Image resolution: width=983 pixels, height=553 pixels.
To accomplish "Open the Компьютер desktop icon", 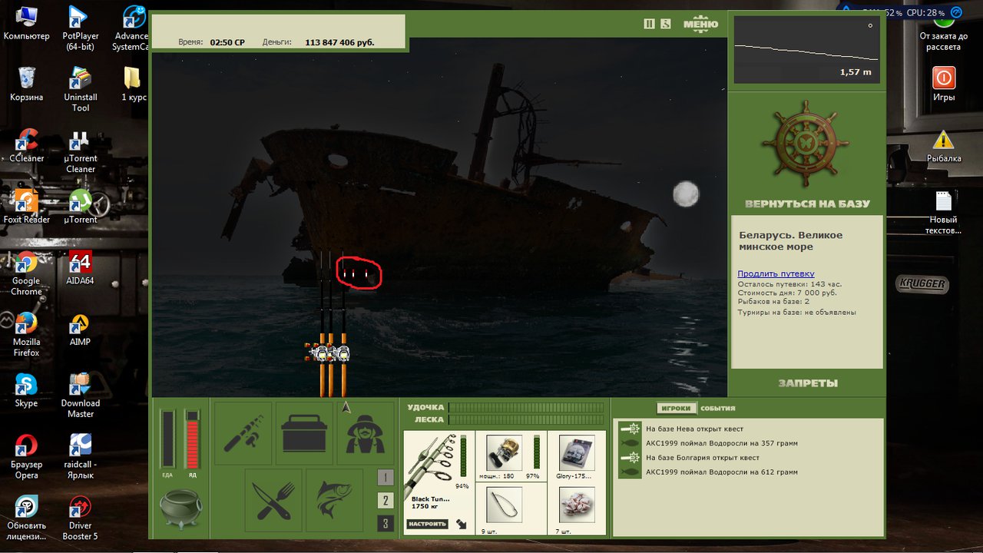I will 26,23.
